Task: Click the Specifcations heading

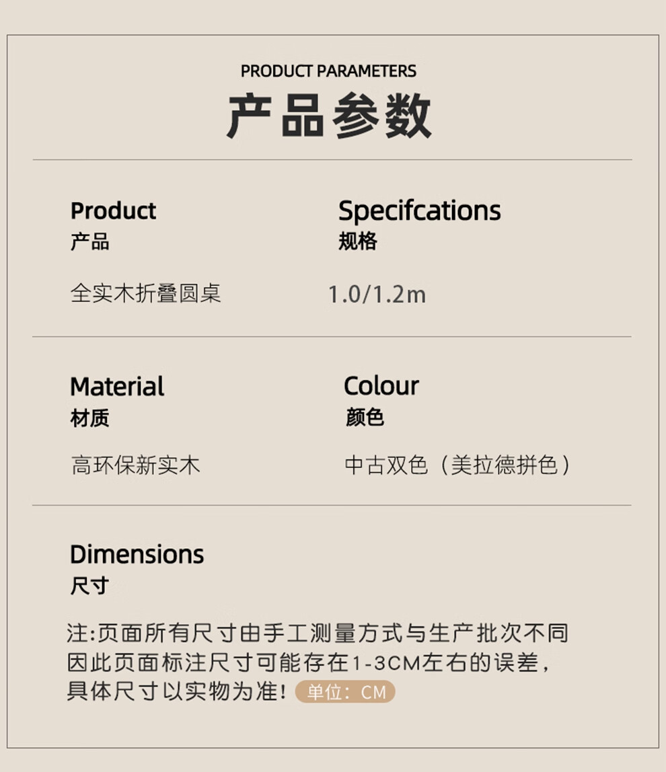Action: click(419, 211)
